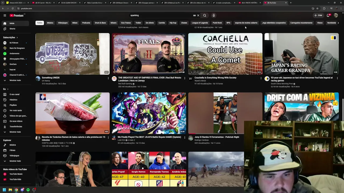
Task: Open the on-screen keyboard icon in search
Action: (x=194, y=16)
